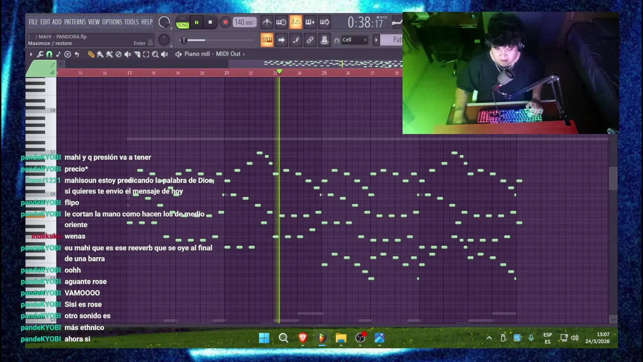Screen dimensions: 643x362
Task: Open OBS Studio from taskbar
Action: coord(360,338)
